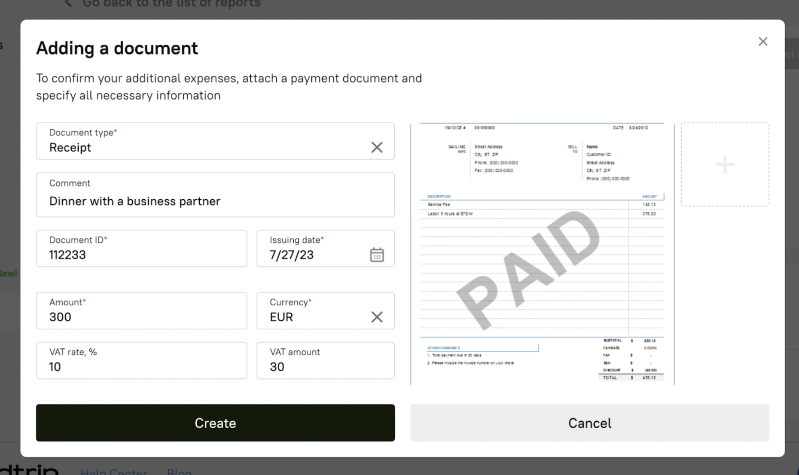
Task: Edit the Comment field text
Action: 215,201
